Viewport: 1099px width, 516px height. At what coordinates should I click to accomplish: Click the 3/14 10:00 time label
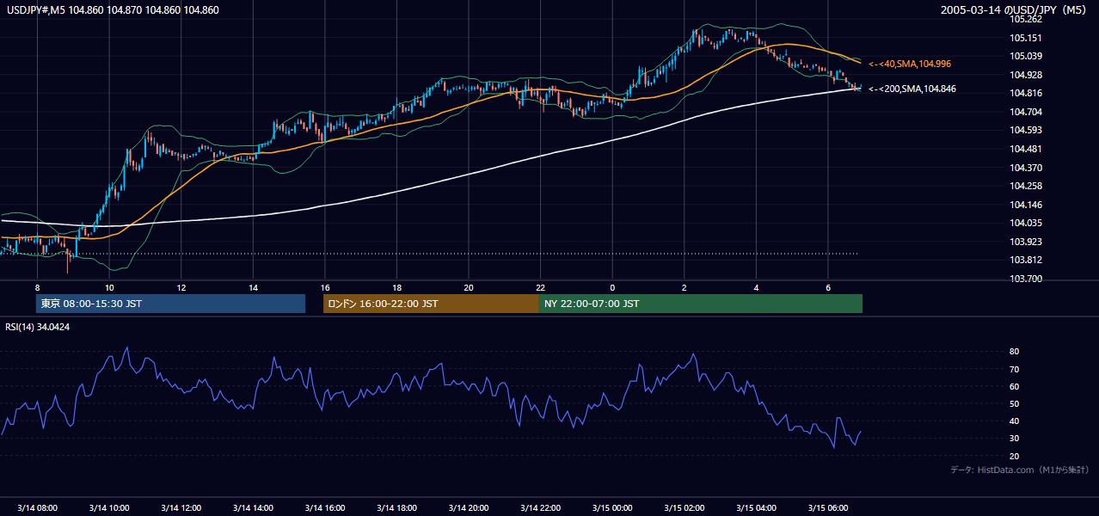[x=109, y=507]
